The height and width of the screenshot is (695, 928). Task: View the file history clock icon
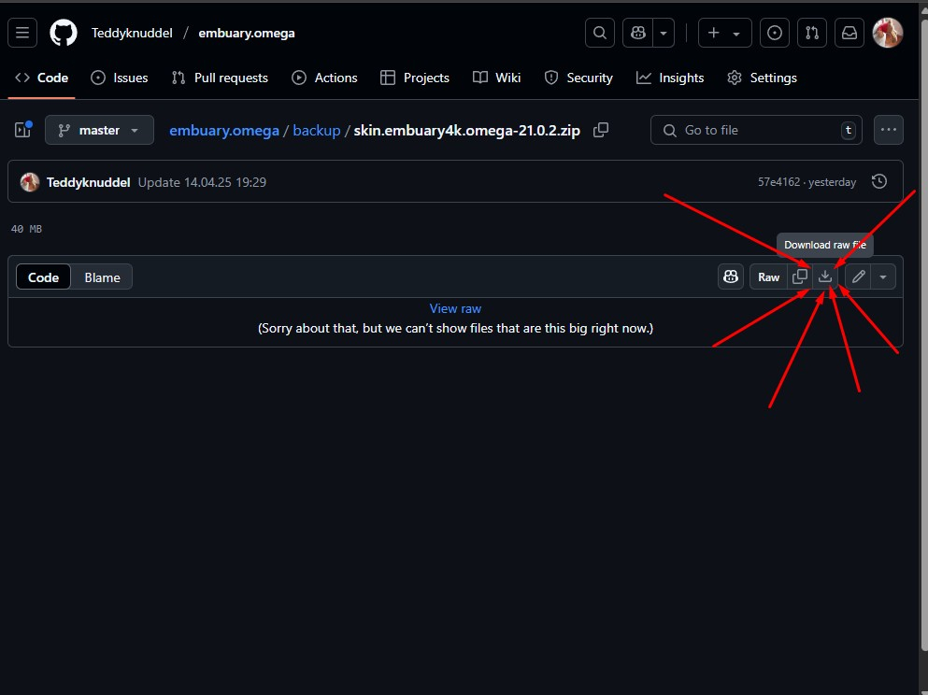tap(879, 181)
